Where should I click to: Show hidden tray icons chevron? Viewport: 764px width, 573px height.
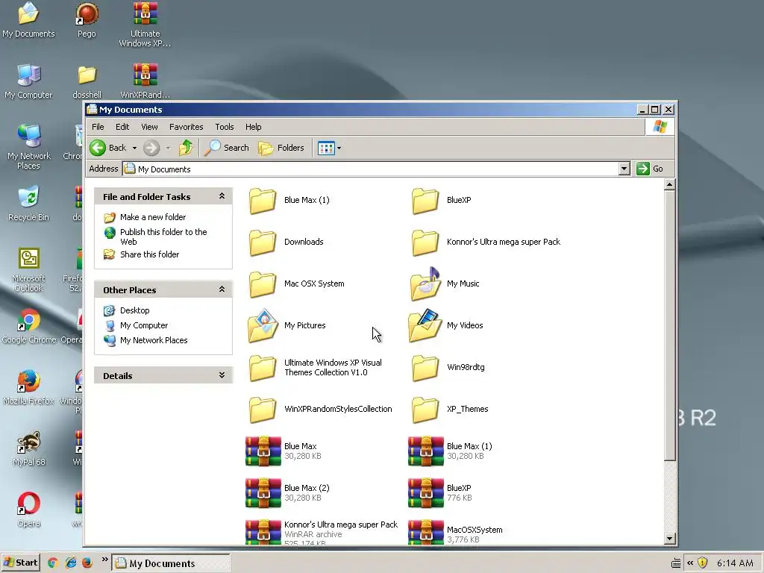coord(690,563)
